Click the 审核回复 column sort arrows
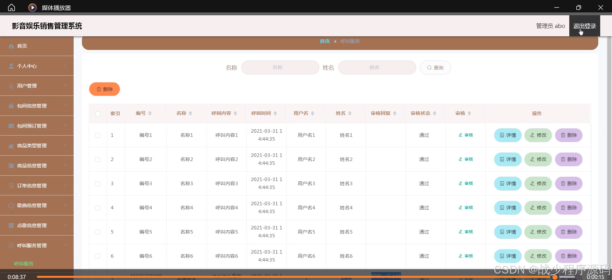Viewport: 612px width, 280px height. pyautogui.click(x=395, y=113)
